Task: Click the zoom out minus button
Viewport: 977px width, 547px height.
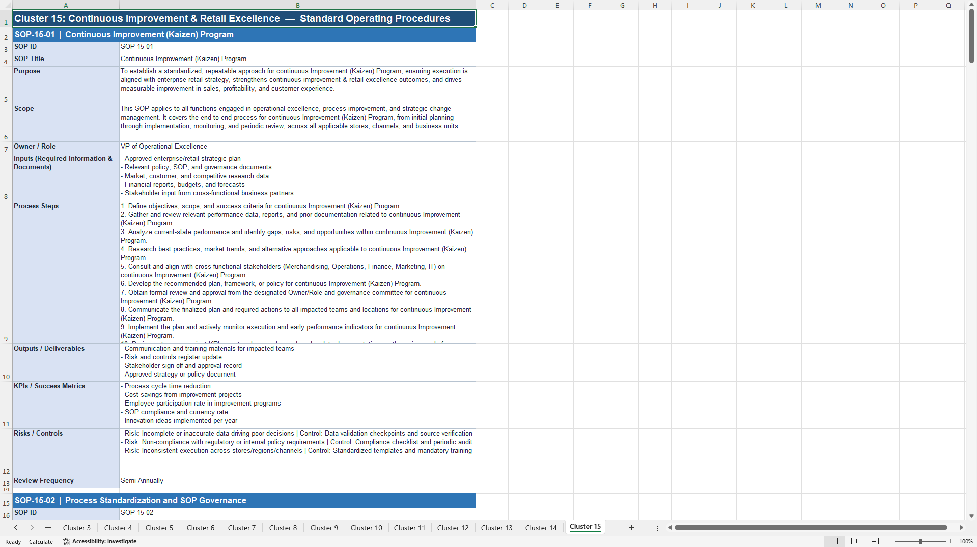Action: click(890, 541)
